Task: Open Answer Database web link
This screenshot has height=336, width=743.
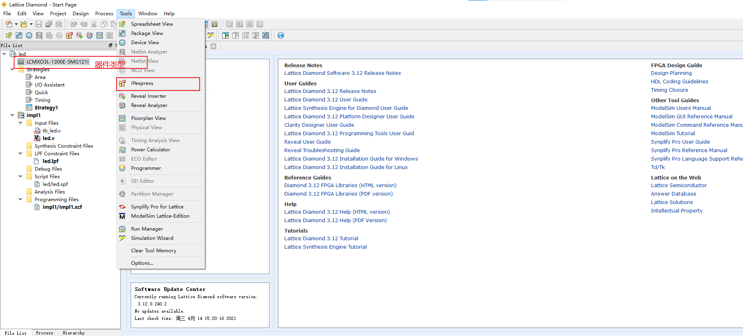Action: 674,194
